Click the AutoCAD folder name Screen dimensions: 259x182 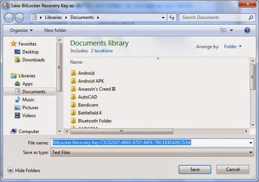tap(88, 97)
